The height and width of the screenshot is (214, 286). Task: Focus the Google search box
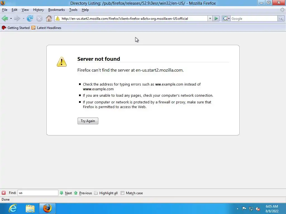tap(254, 19)
